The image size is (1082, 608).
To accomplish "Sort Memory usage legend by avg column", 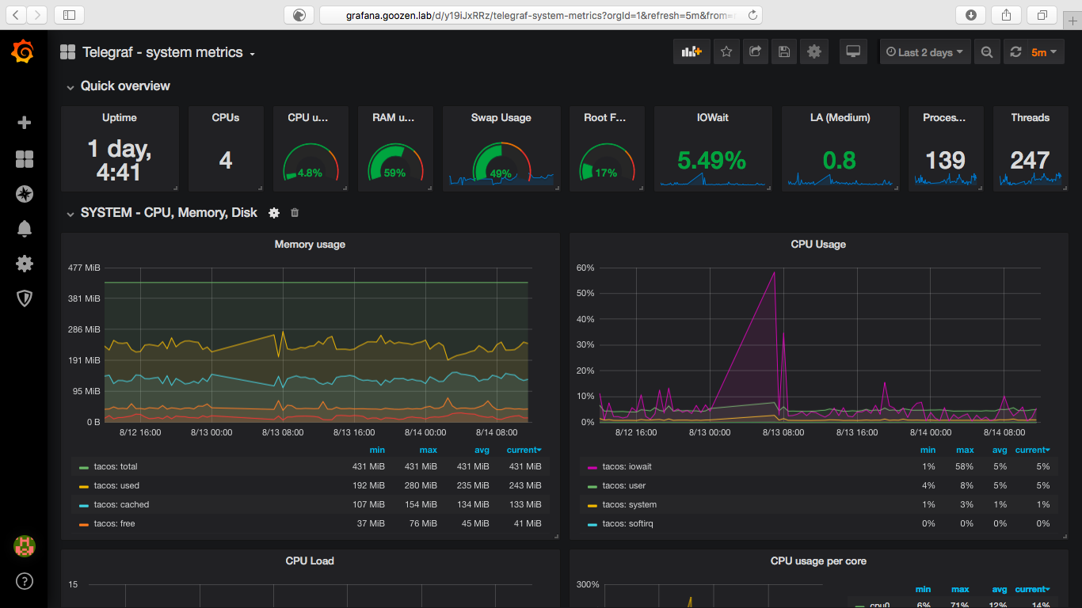I will tap(482, 450).
